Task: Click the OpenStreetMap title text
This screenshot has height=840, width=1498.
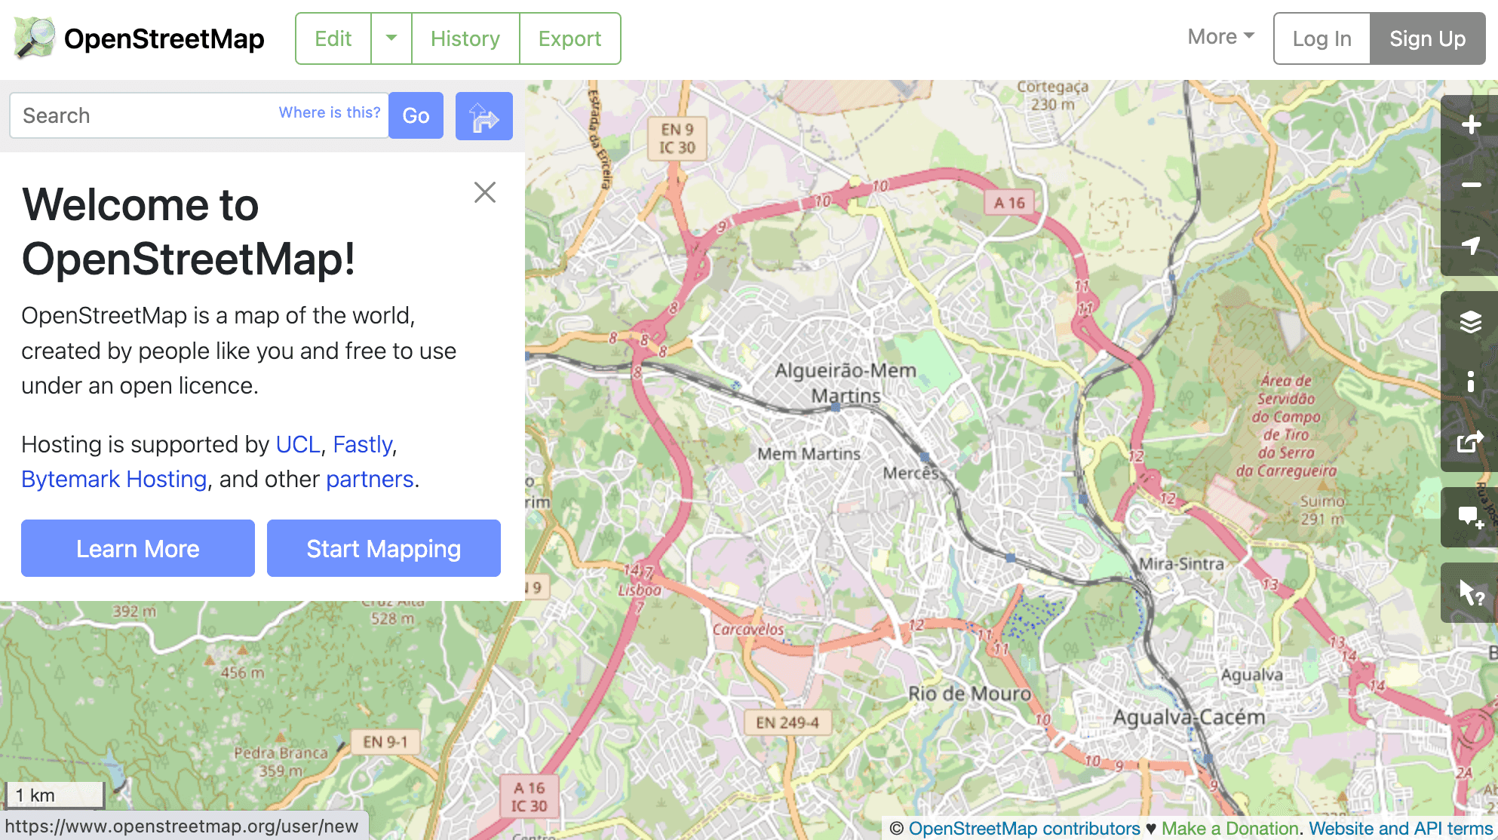Action: pyautogui.click(x=164, y=38)
